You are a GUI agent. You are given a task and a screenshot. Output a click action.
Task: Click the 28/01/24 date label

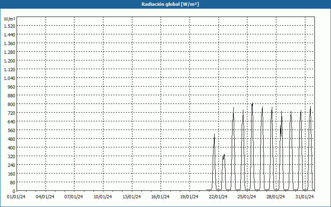[276, 197]
